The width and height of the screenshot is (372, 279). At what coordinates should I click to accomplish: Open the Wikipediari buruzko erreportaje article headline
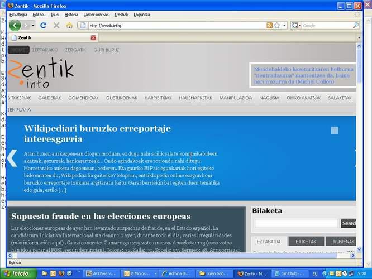click(97, 133)
